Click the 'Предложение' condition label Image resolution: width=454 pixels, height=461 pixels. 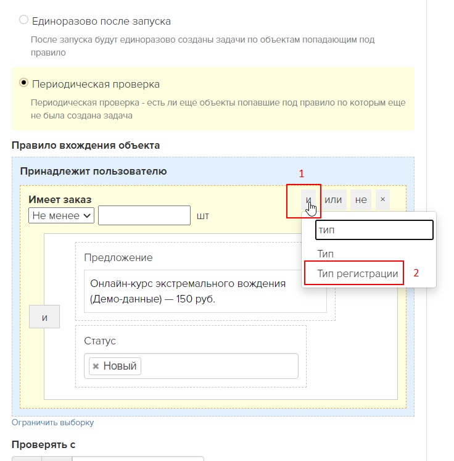(x=118, y=257)
